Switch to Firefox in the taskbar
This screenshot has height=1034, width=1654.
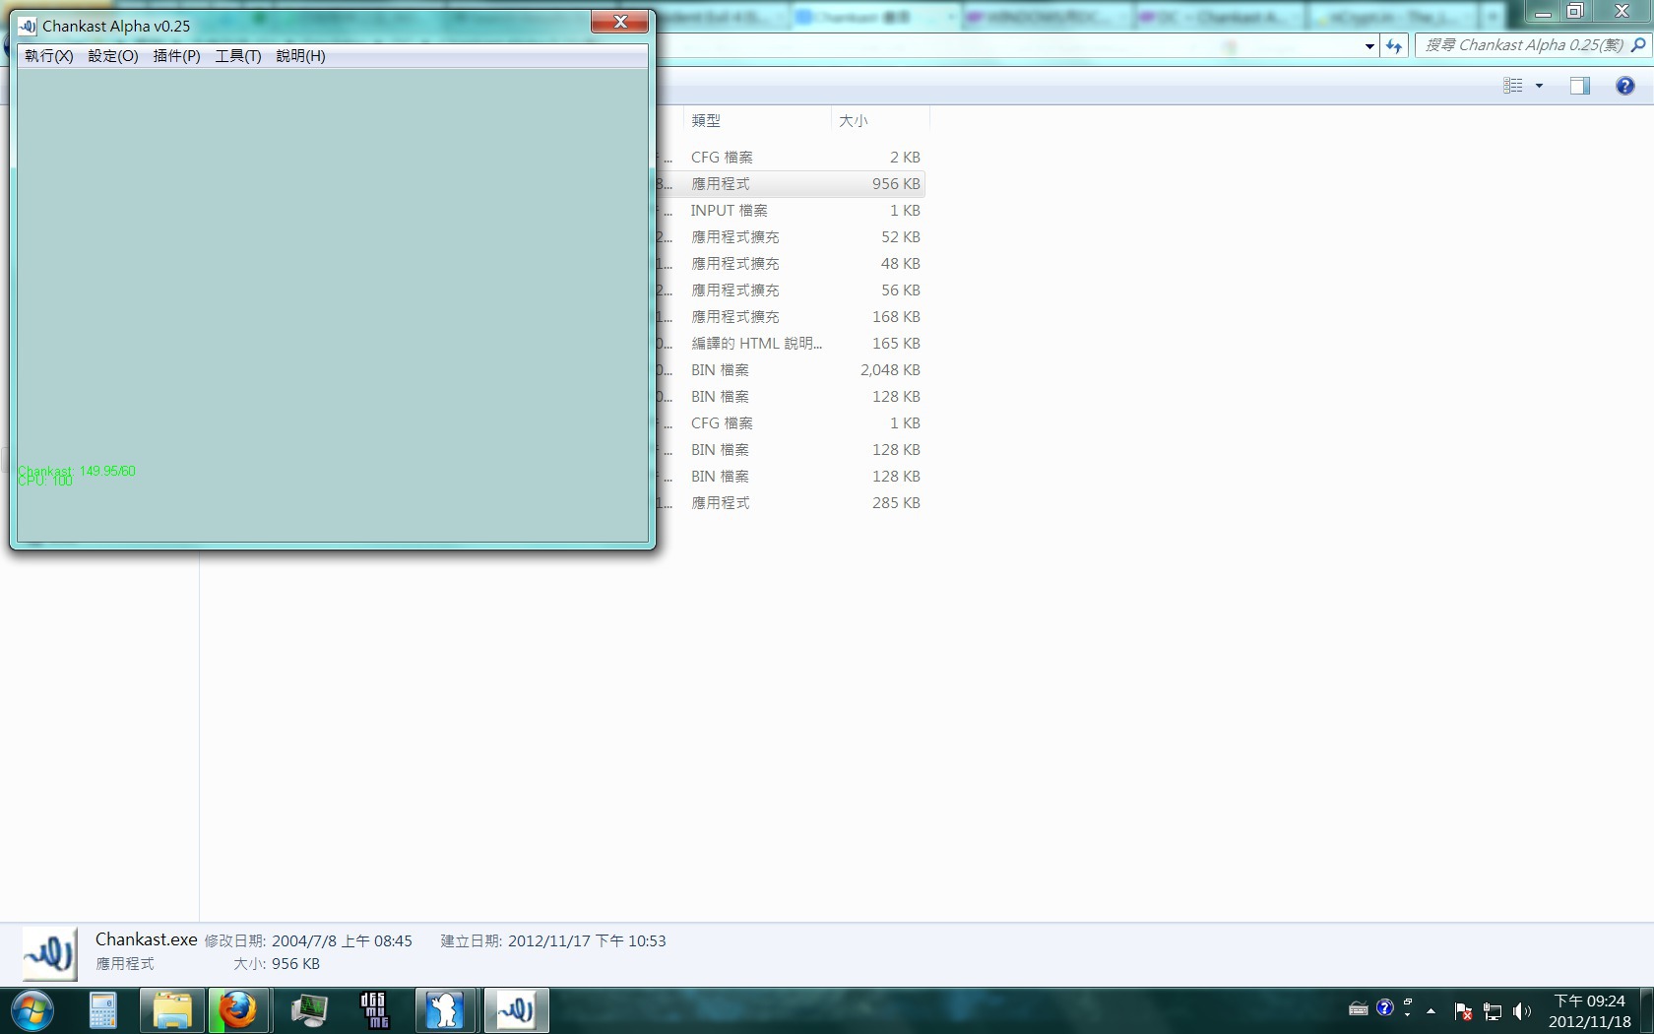[238, 1010]
